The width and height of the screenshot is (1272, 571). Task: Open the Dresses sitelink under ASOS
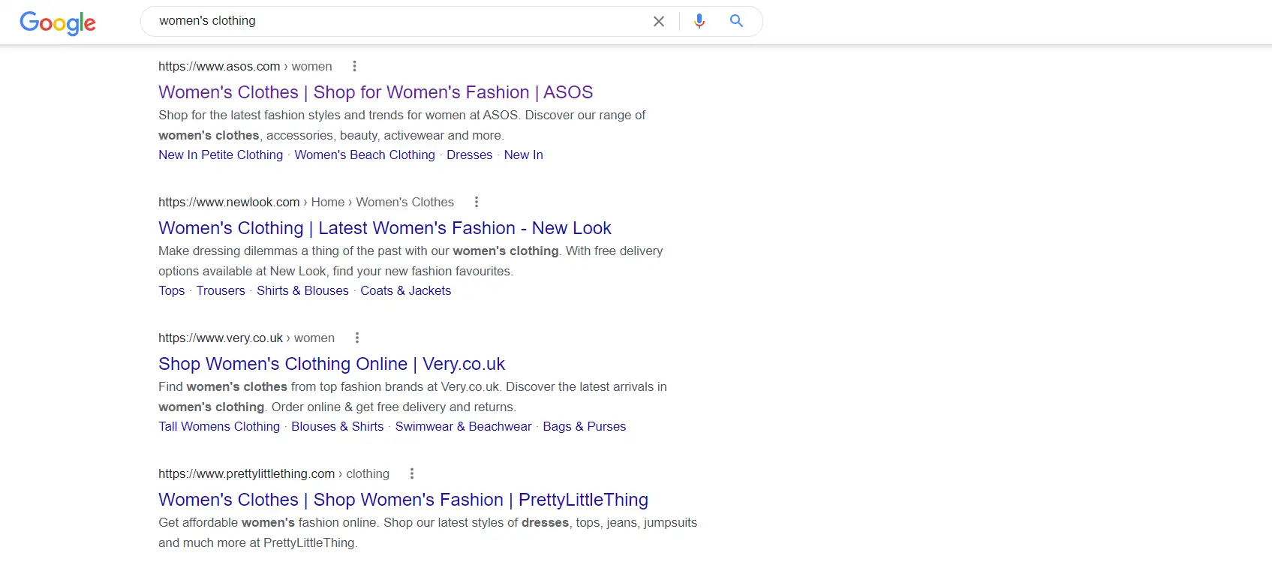tap(469, 155)
